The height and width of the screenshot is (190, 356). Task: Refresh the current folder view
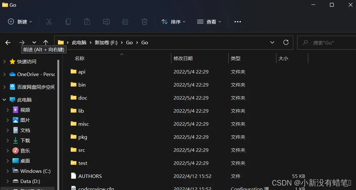point(286,42)
